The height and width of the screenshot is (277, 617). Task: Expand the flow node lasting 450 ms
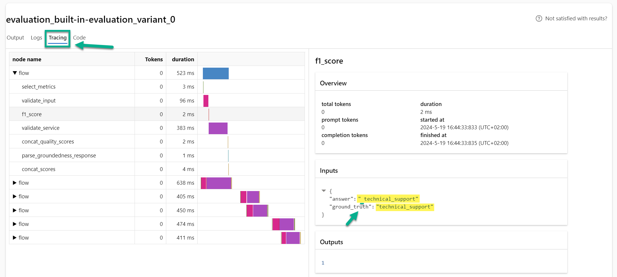15,211
